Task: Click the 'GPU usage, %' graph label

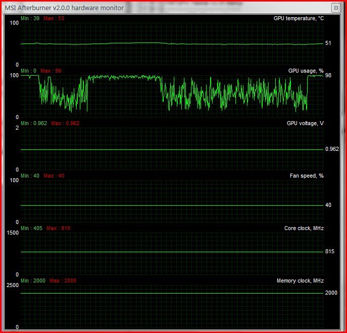Action: [306, 71]
